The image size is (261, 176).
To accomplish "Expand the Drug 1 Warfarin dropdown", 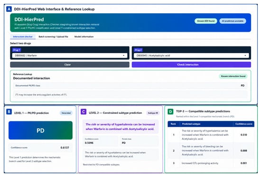I will 70,56.
